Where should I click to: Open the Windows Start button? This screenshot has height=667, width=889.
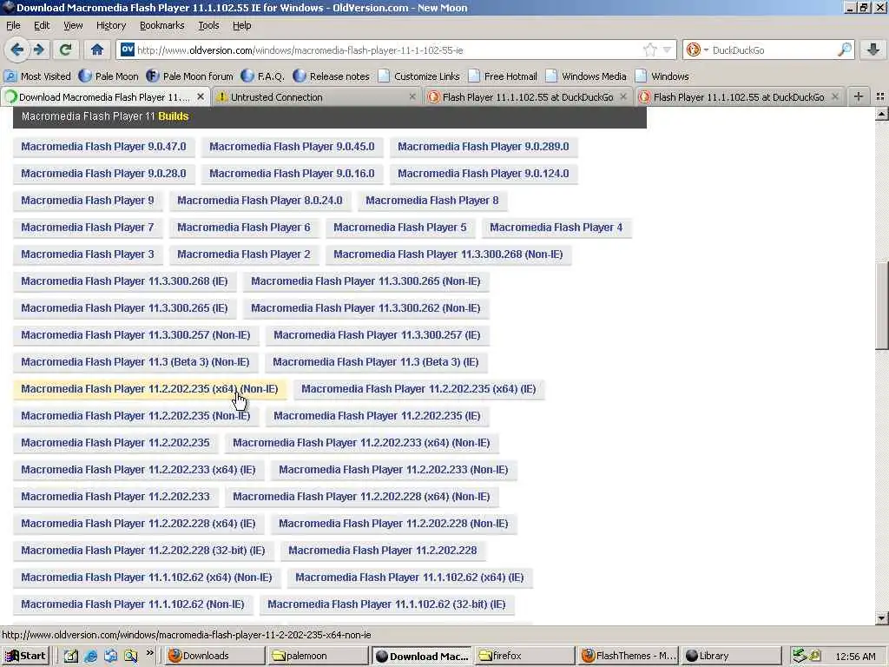26,657
